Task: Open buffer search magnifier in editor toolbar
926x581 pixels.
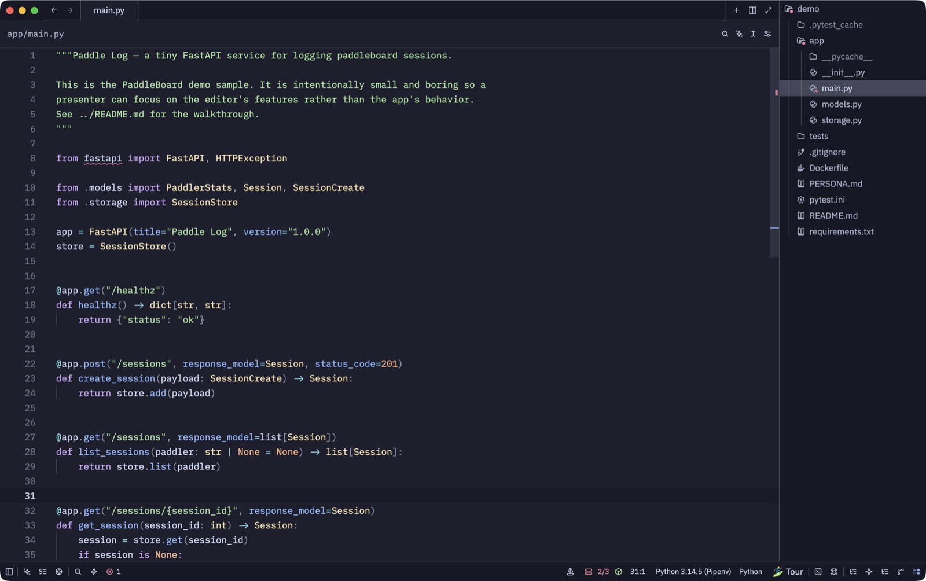Action: pyautogui.click(x=725, y=34)
